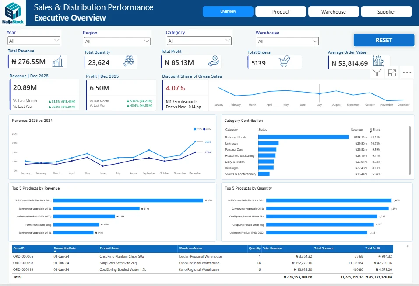Switch to the Warehouse tab
The image size is (419, 286).
click(x=334, y=11)
